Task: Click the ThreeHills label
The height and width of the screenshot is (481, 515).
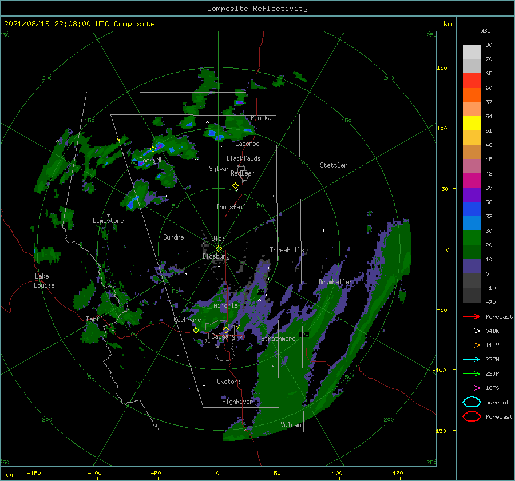Action: (x=287, y=250)
